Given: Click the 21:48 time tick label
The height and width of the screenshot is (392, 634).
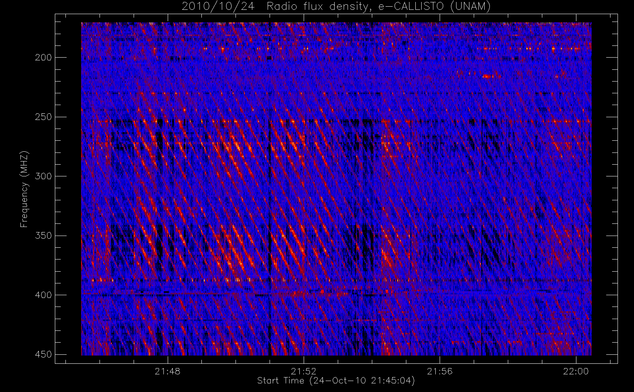Looking at the screenshot, I should (x=168, y=371).
